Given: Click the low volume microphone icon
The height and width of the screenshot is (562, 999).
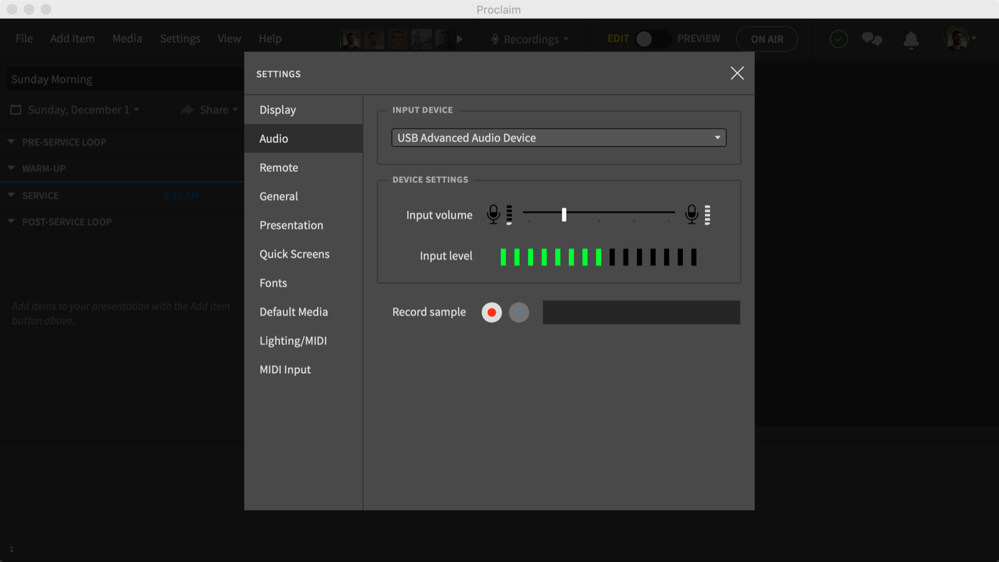Looking at the screenshot, I should pyautogui.click(x=494, y=214).
